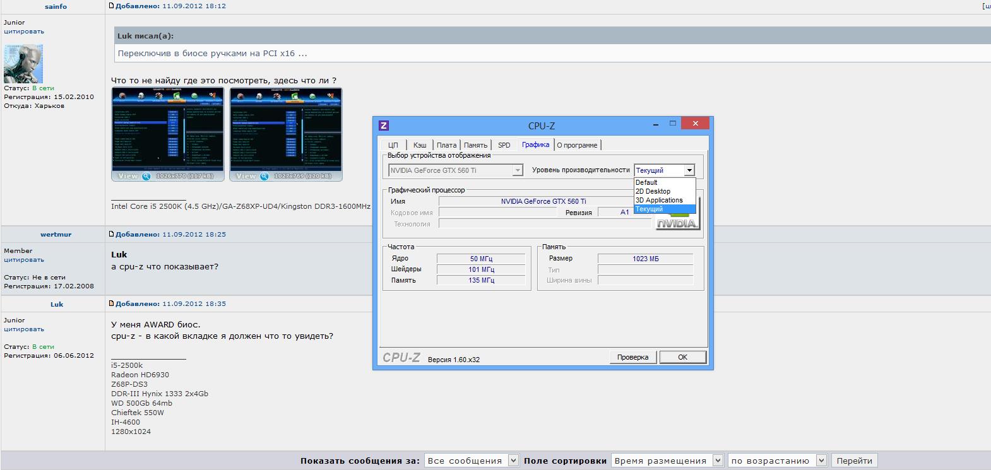Click the shaders 101 МГц field
The height and width of the screenshot is (470, 991).
481,269
